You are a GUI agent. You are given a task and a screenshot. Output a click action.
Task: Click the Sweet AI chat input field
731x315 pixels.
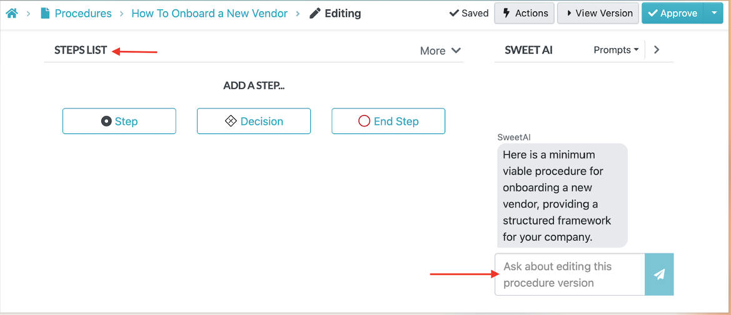point(570,274)
